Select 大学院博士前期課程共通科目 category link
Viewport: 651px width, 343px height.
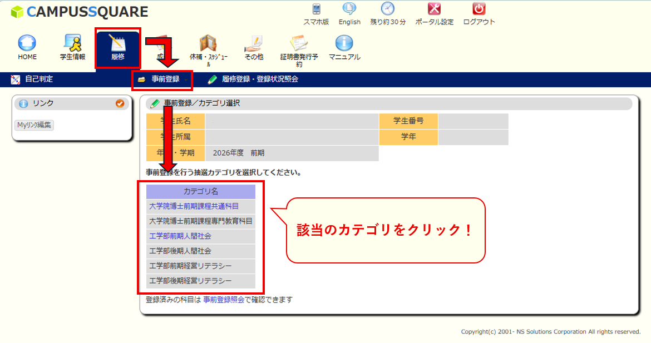click(194, 206)
